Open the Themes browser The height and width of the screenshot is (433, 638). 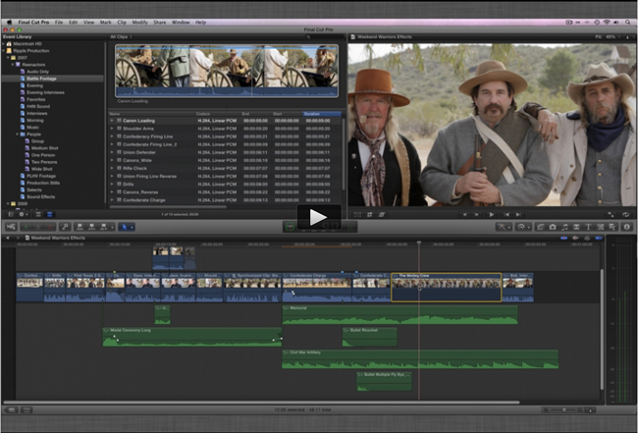611,227
